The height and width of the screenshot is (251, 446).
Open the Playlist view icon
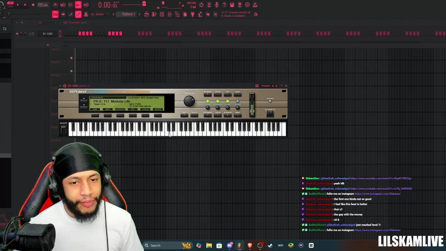pos(147,14)
